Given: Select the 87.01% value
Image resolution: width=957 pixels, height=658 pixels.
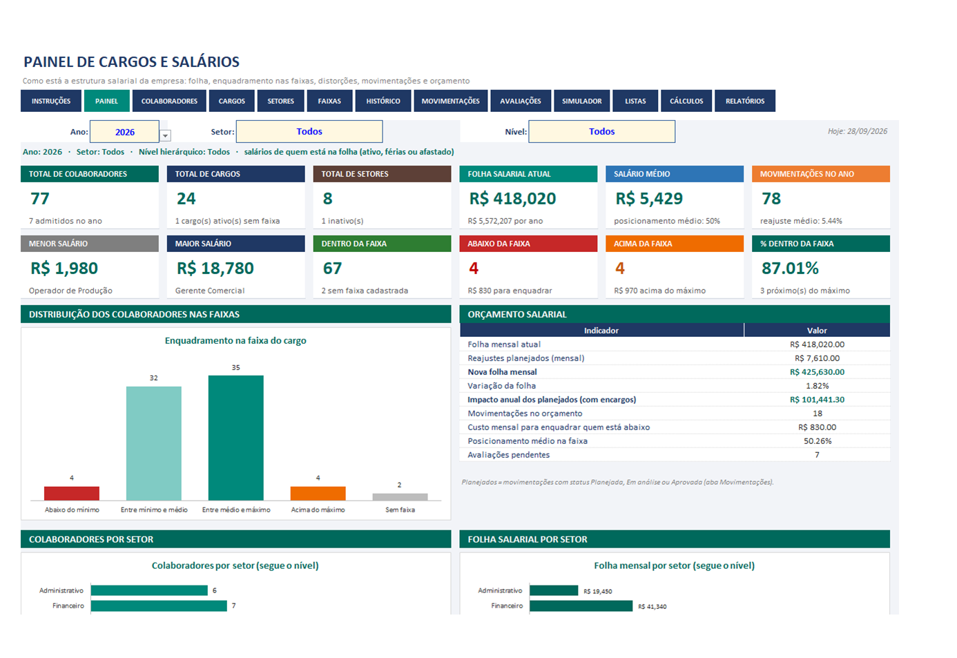Looking at the screenshot, I should (x=790, y=269).
